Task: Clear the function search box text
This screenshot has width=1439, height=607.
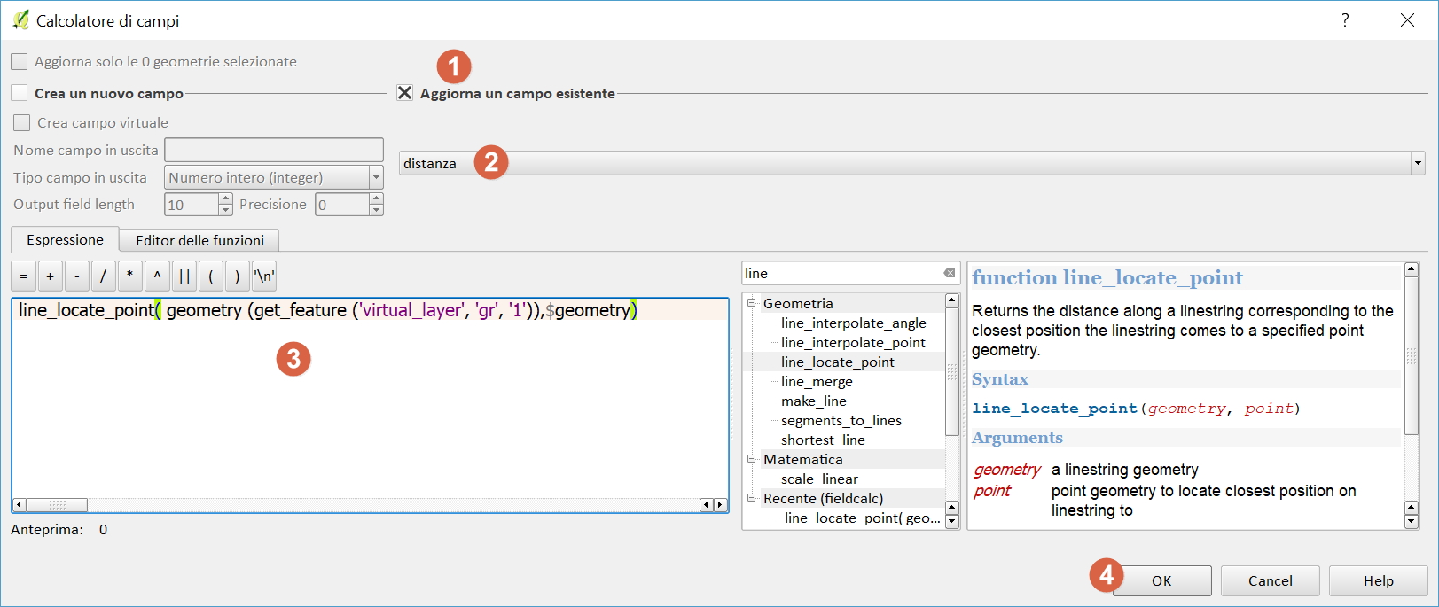Action: 950,273
